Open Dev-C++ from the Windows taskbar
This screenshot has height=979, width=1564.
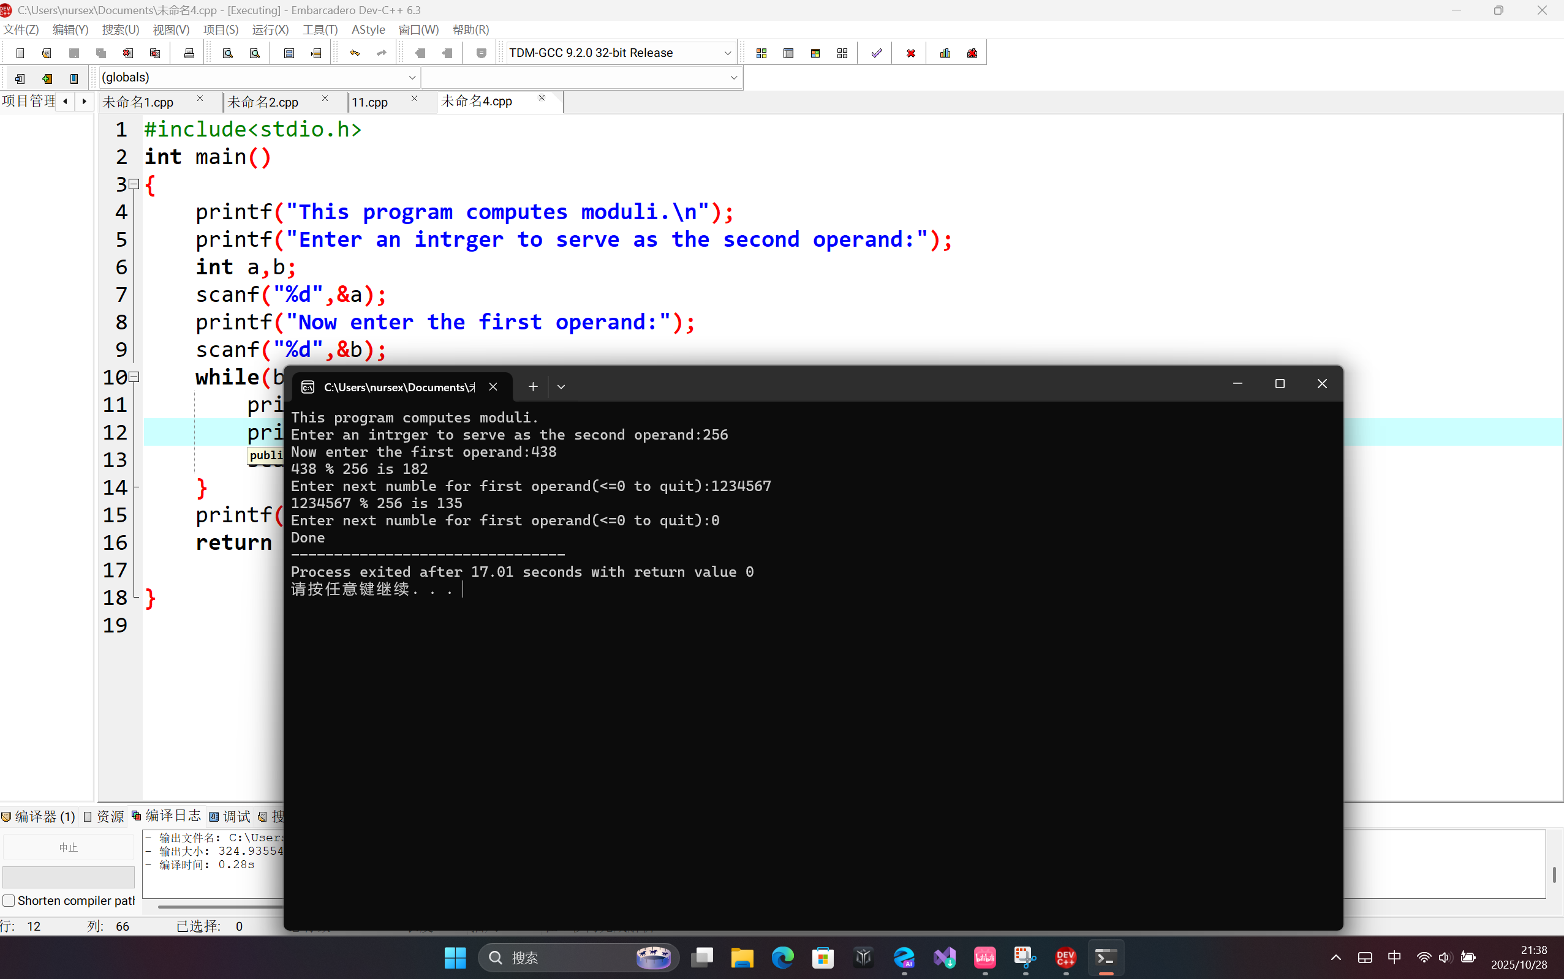pyautogui.click(x=1065, y=958)
